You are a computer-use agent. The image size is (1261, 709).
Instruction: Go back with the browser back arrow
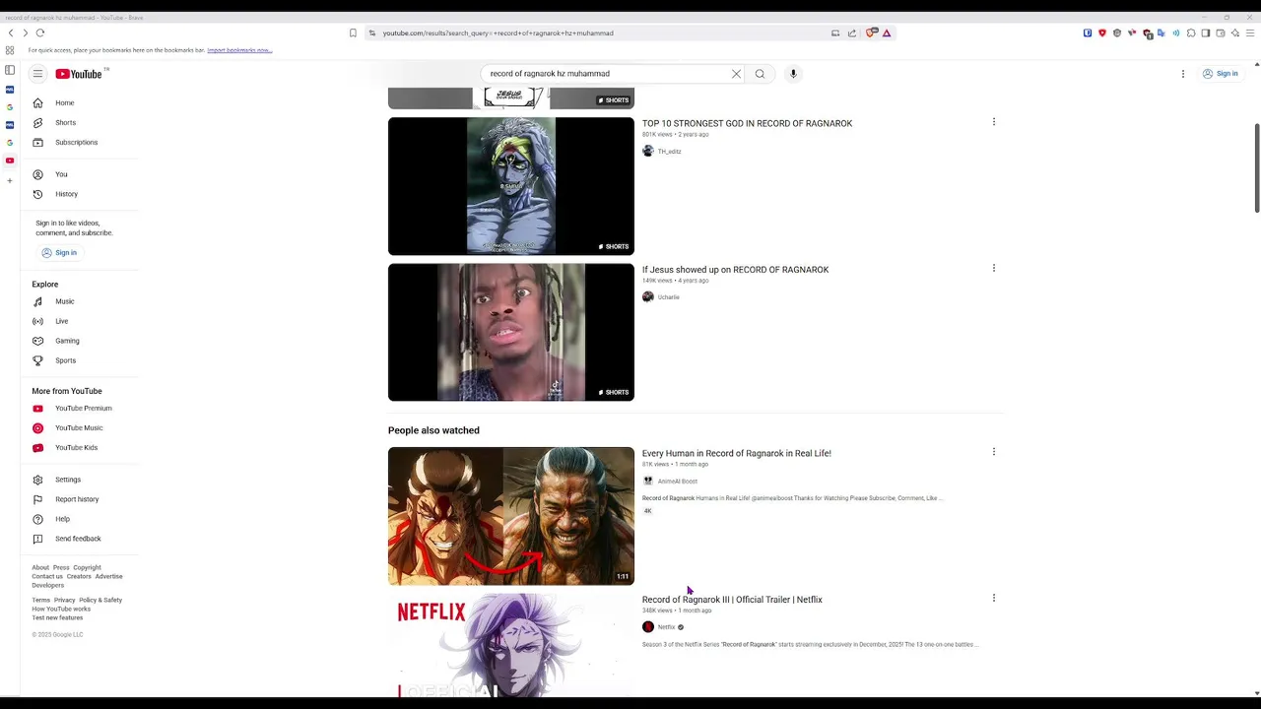[11, 32]
